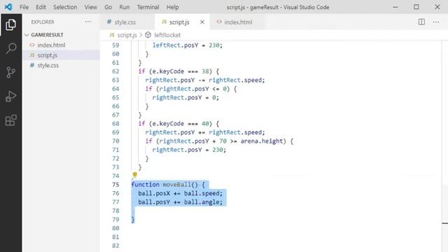Screen dimensions: 448x252
Task: Click the split editor right icon
Action: [421, 22]
